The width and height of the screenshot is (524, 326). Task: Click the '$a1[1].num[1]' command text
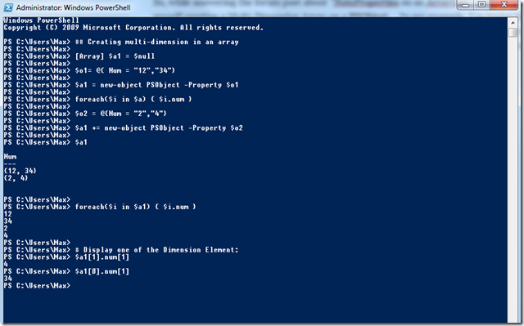pyautogui.click(x=102, y=257)
